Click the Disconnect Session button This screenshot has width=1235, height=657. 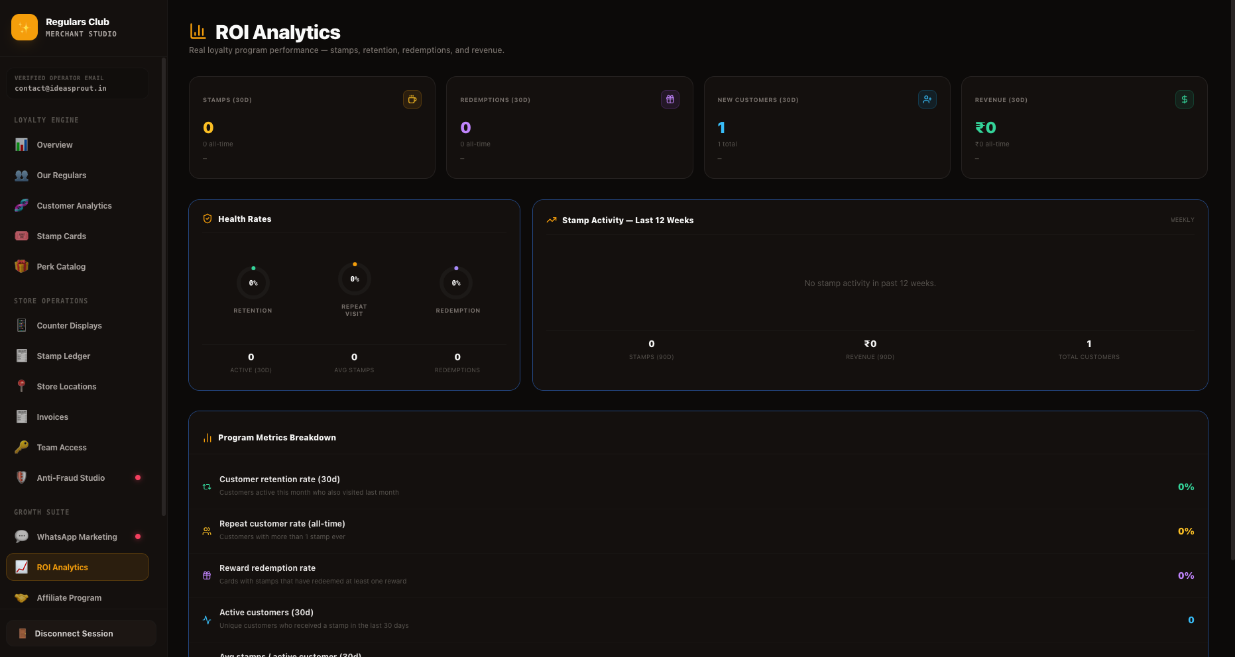pos(81,633)
